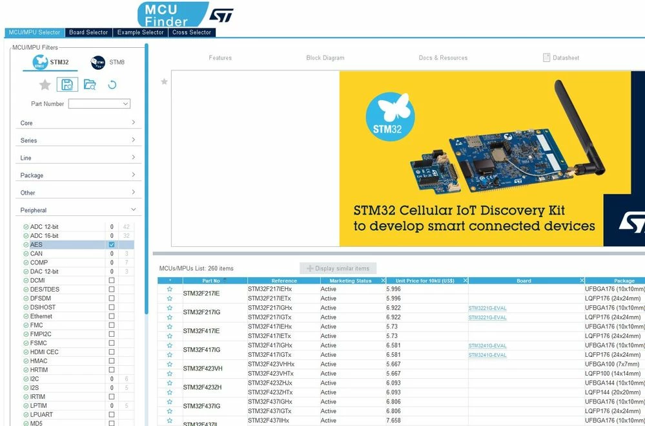Expand the Package filter section
This screenshot has height=426, width=645.
(78, 175)
